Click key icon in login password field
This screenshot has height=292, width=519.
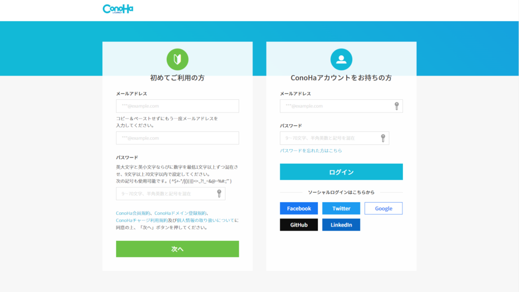pos(383,138)
